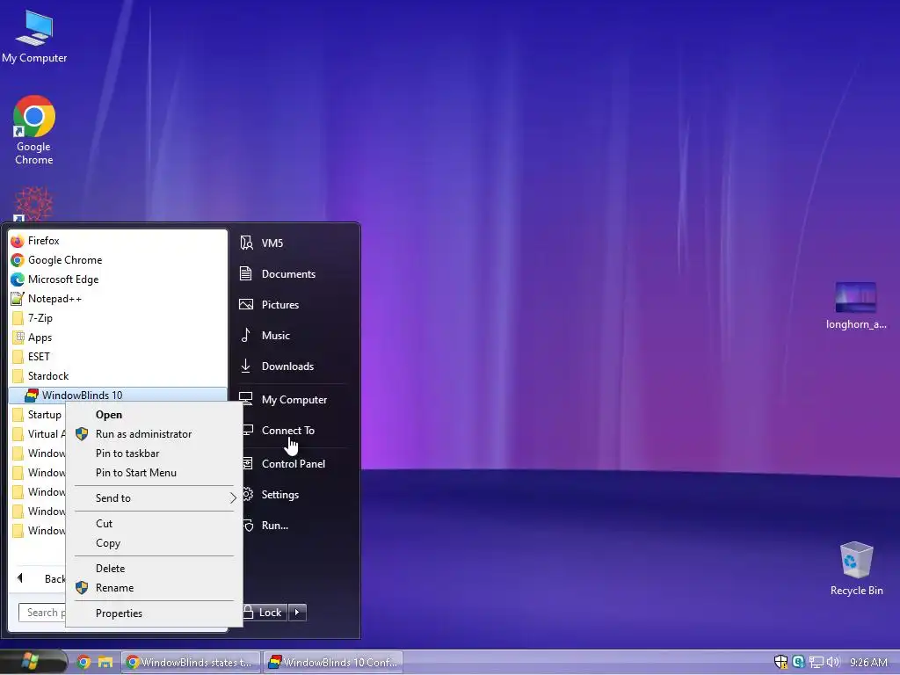Viewport: 900px width, 675px height.
Task: Expand the Apps folder
Action: tap(118, 337)
